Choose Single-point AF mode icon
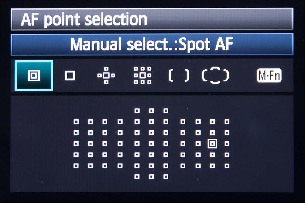 (x=70, y=76)
